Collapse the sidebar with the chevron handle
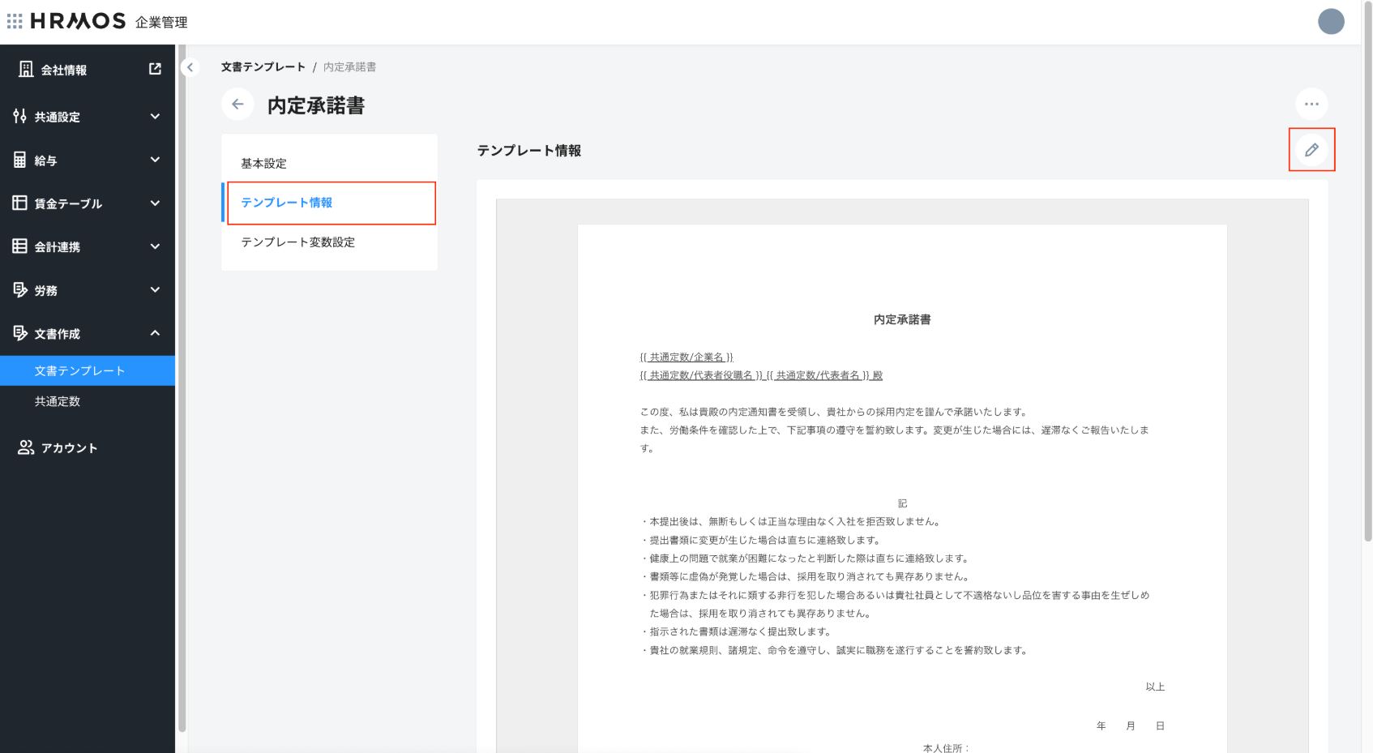Image resolution: width=1373 pixels, height=753 pixels. (x=190, y=67)
